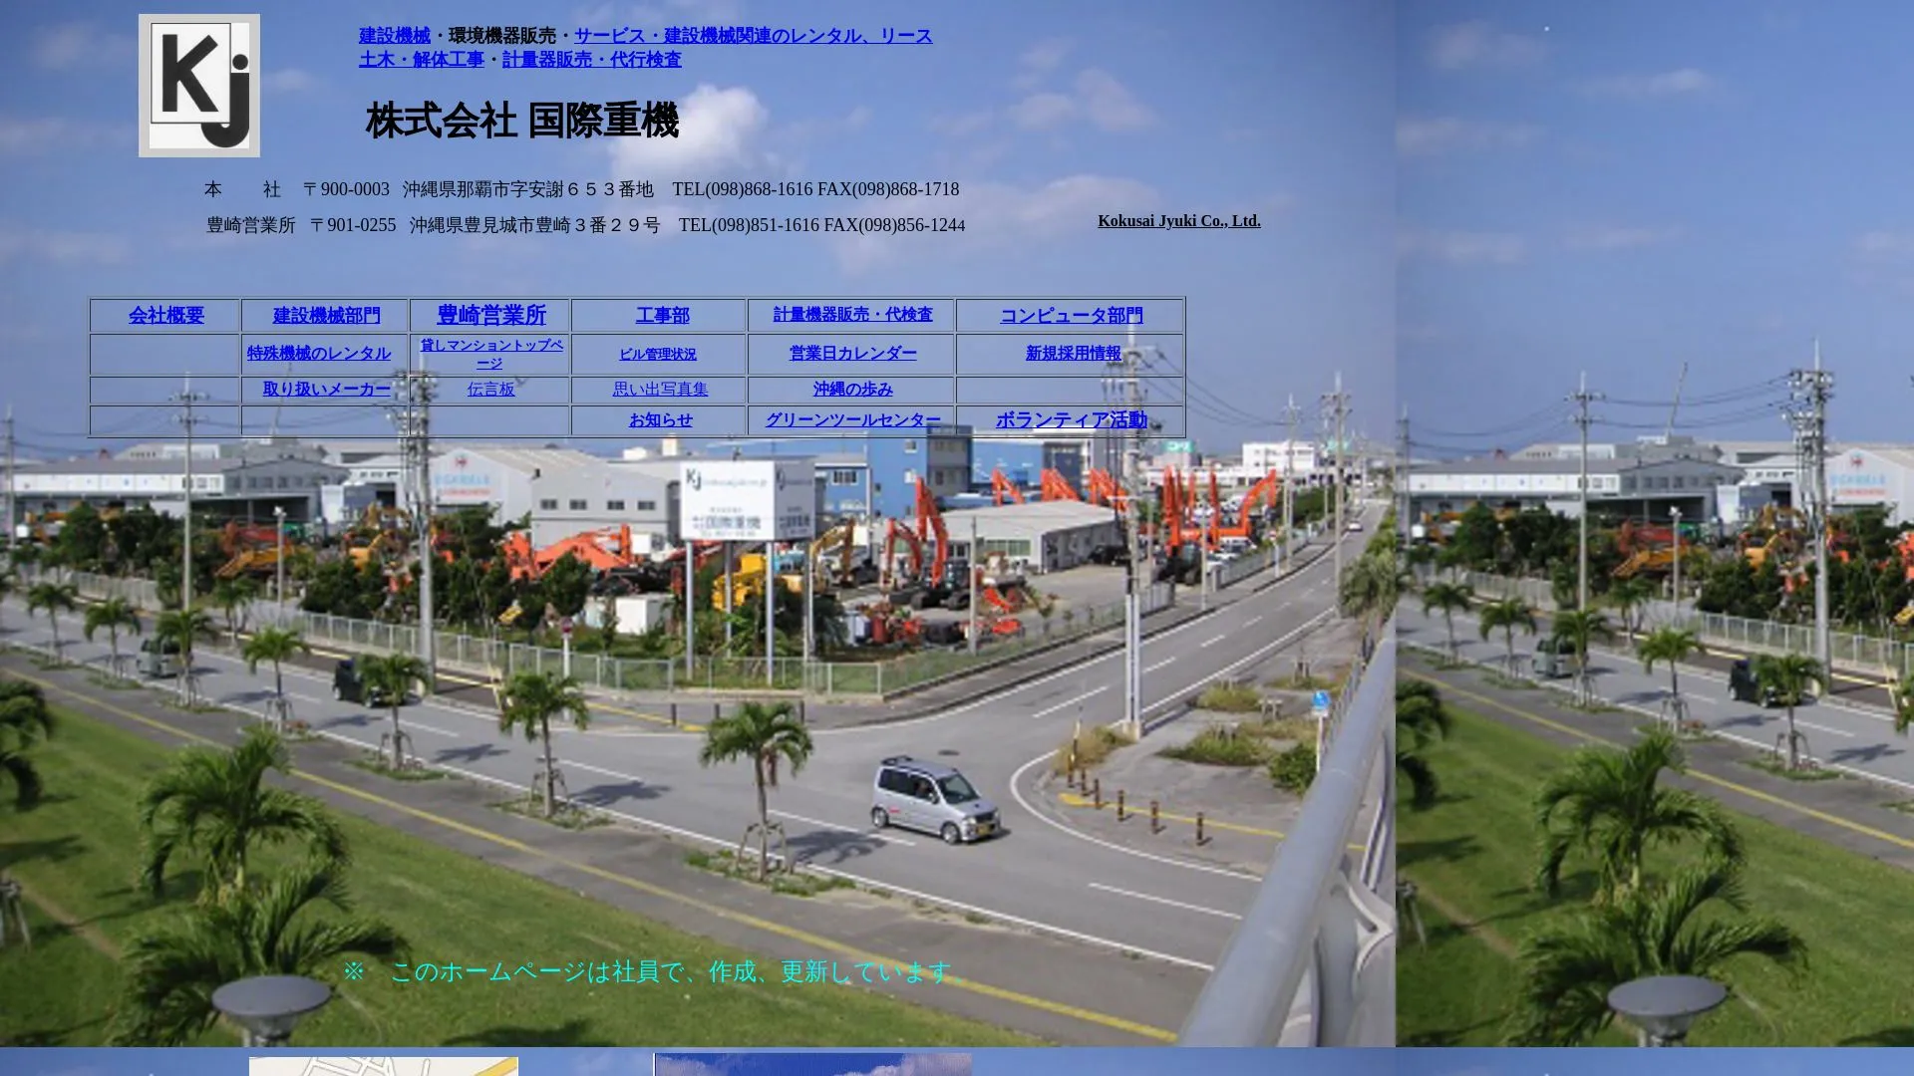Image resolution: width=1914 pixels, height=1076 pixels.
Task: Go to 豊崎営業所 page
Action: tap(491, 315)
